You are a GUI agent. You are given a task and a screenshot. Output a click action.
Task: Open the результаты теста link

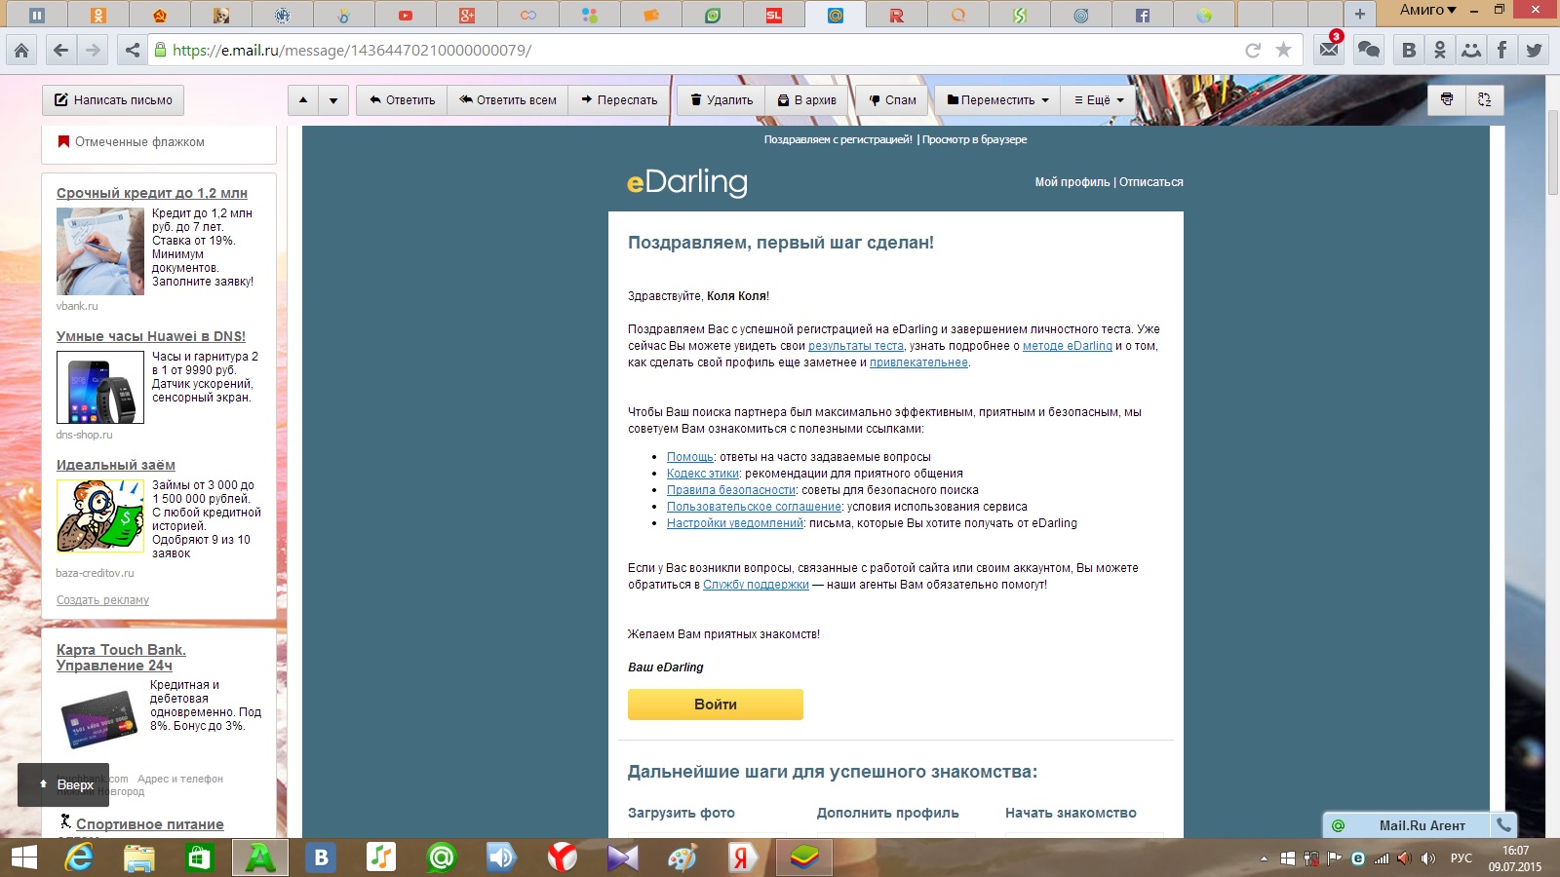coord(856,346)
